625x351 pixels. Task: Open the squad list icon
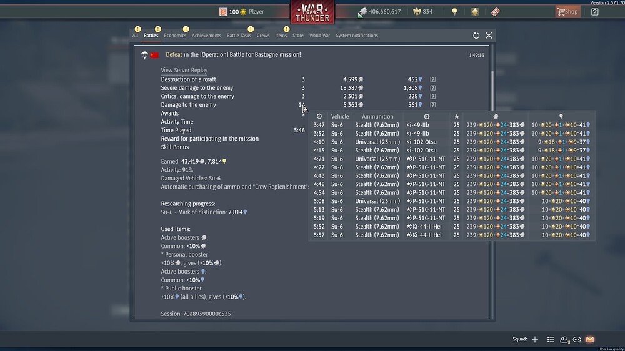pos(551,340)
